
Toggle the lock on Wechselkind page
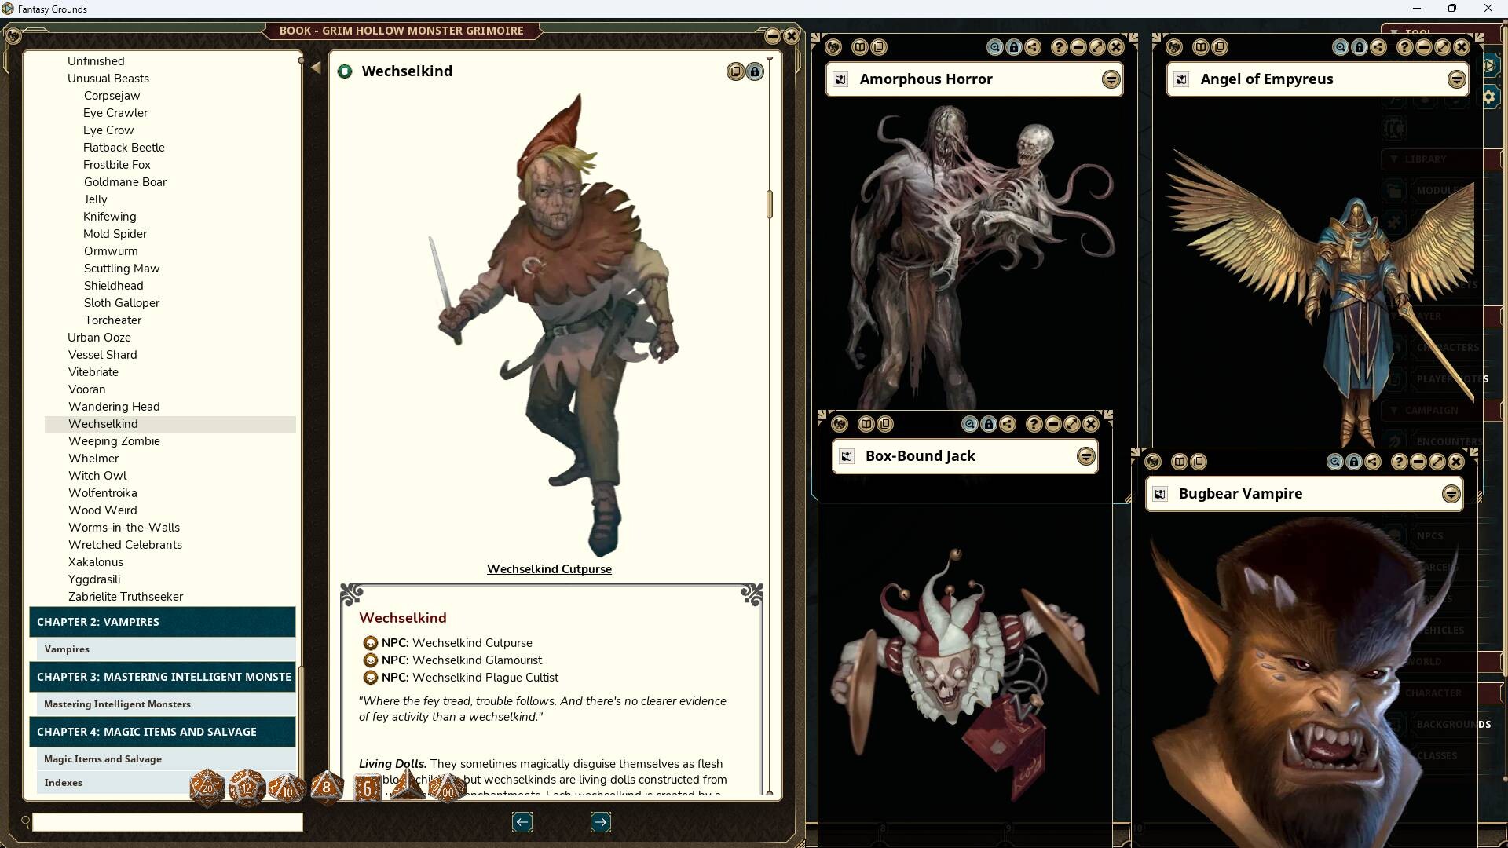[754, 71]
